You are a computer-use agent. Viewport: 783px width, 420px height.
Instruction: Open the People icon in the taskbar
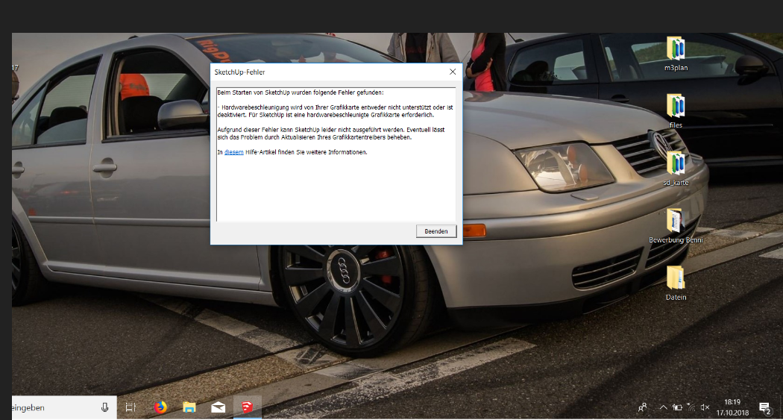click(x=643, y=407)
